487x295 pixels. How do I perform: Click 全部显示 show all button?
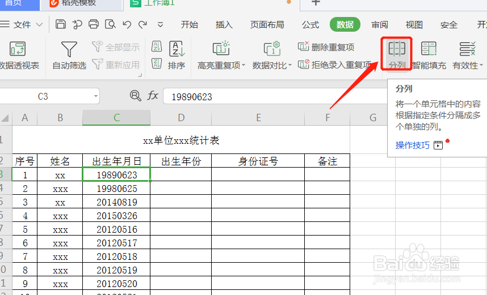(116, 47)
